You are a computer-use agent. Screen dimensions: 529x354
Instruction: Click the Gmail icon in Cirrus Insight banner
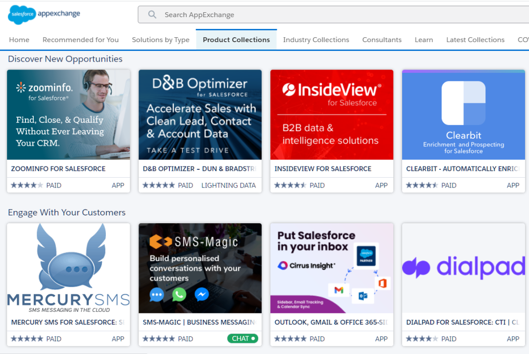pos(339,289)
